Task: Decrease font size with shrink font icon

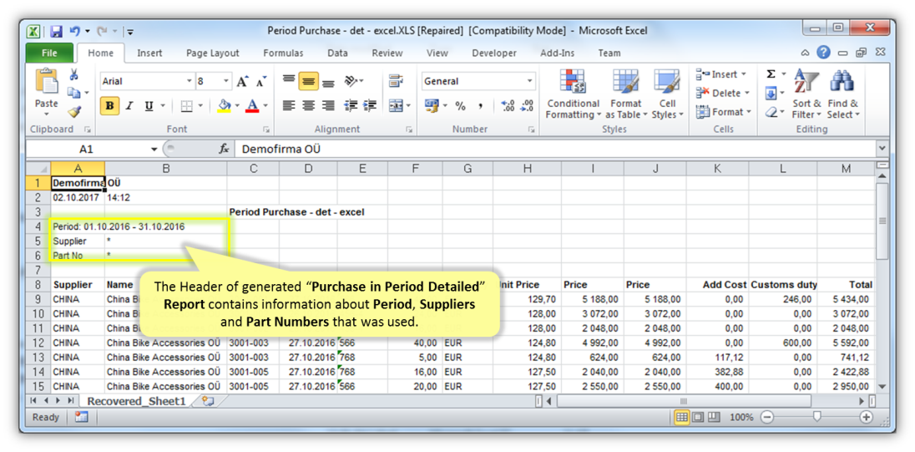Action: tap(260, 81)
